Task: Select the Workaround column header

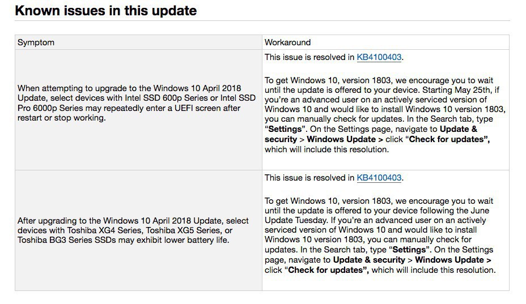Action: (x=287, y=42)
